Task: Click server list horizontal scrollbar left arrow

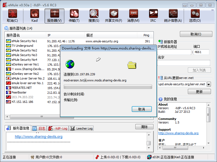Action: point(7,117)
